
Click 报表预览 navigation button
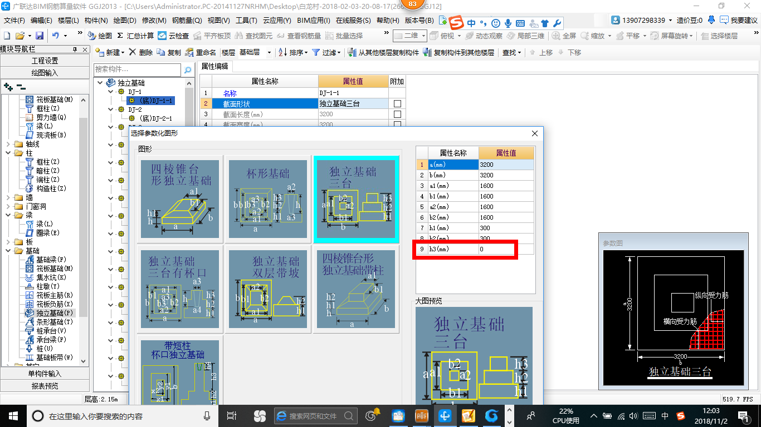click(45, 386)
